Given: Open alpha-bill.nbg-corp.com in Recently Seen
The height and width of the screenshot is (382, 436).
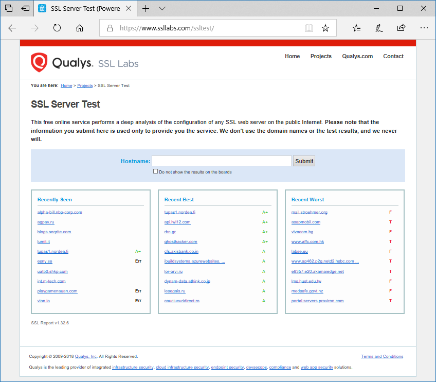Looking at the screenshot, I should pyautogui.click(x=60, y=212).
